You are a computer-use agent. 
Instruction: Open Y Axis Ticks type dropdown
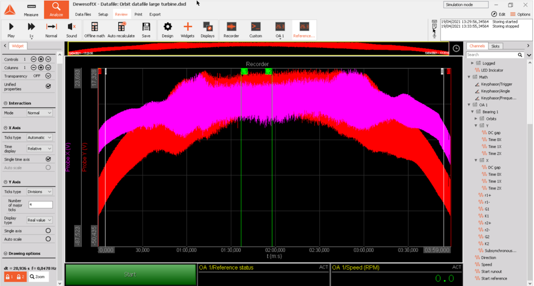point(40,192)
